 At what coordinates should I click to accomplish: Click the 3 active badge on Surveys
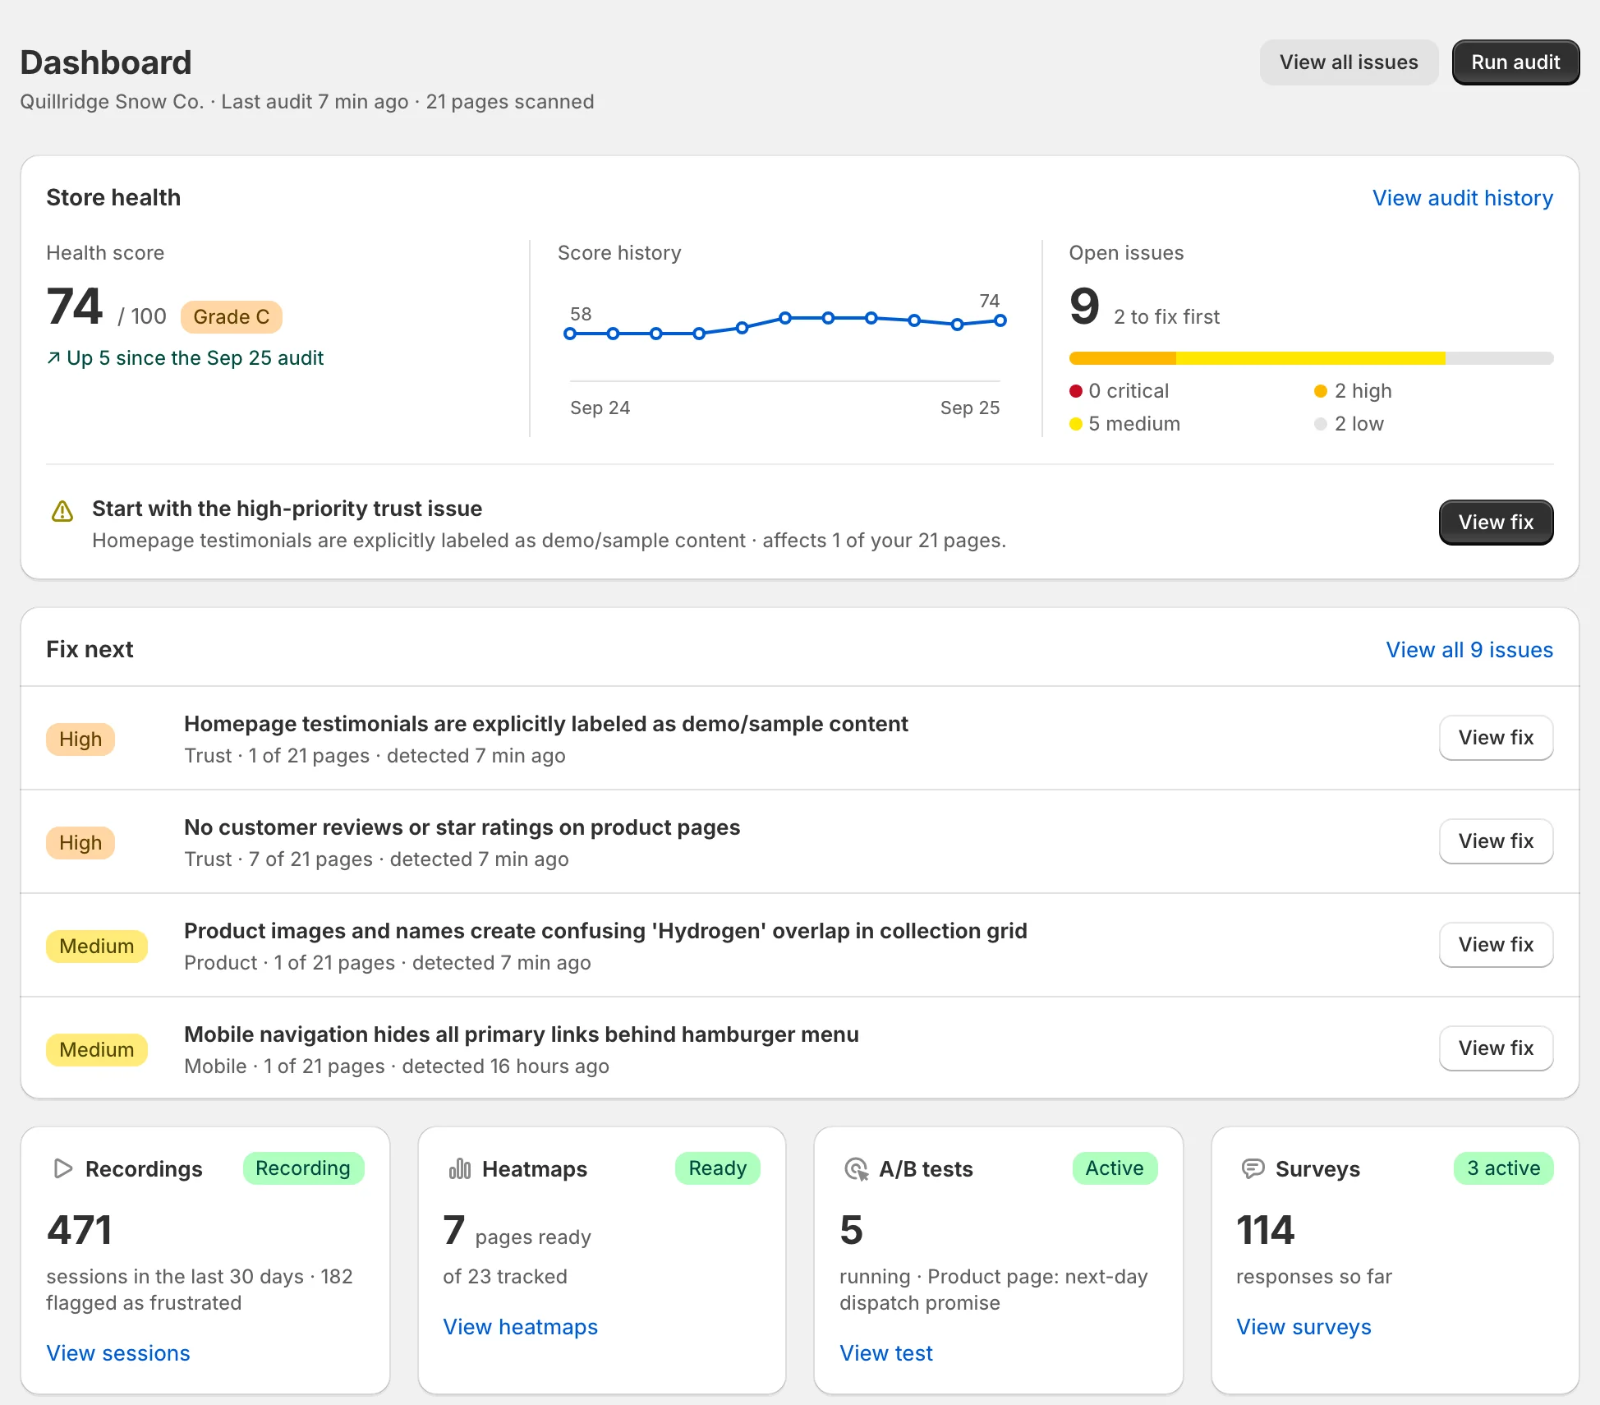pyautogui.click(x=1503, y=1168)
